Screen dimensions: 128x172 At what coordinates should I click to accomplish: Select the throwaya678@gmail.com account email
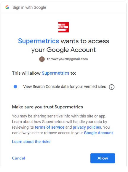tap(68, 59)
